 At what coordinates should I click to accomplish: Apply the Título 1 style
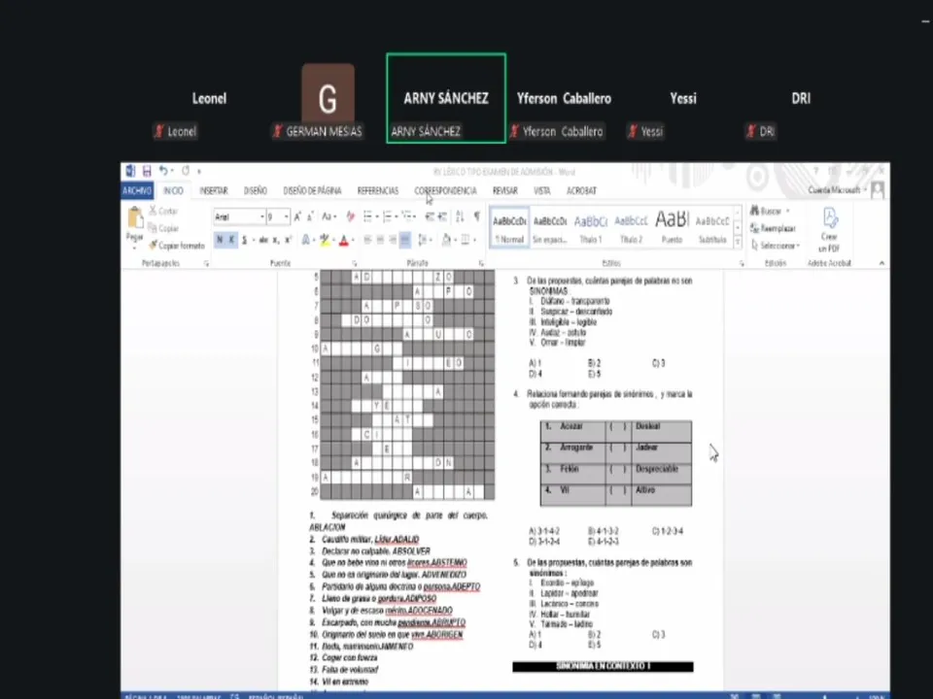[x=590, y=228]
